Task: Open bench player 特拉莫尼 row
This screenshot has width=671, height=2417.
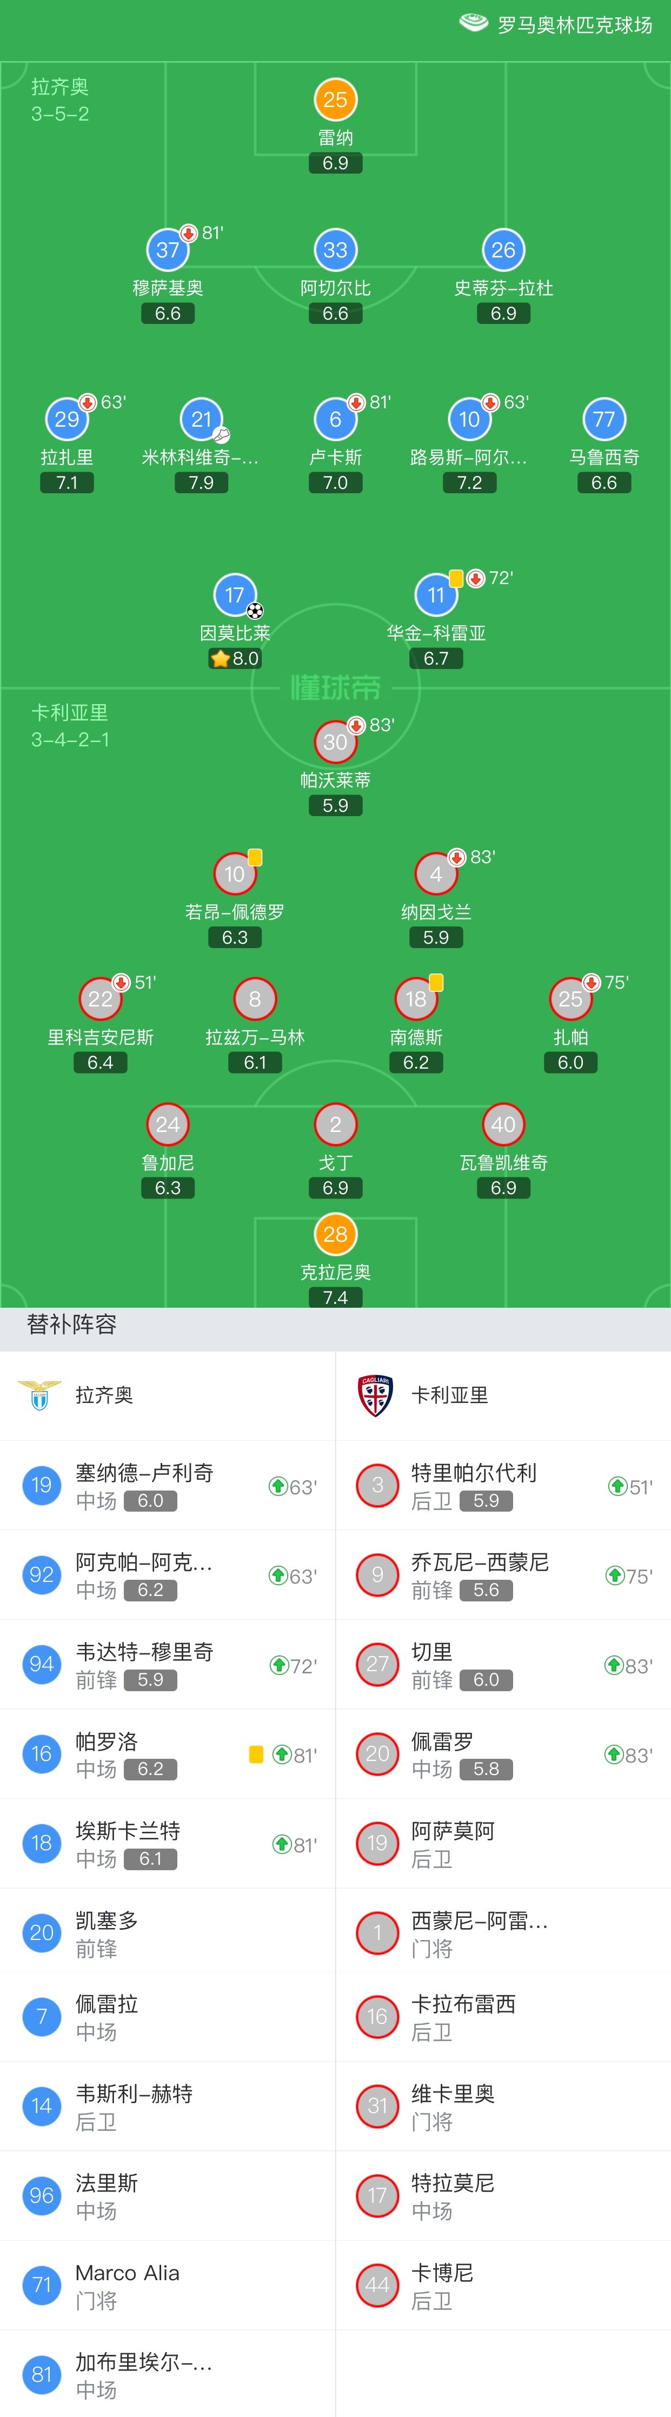Action: coord(503,2196)
